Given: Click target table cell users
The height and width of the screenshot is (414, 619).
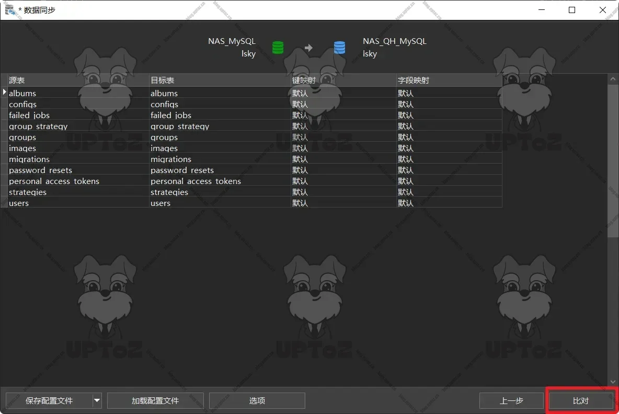Looking at the screenshot, I should pos(220,203).
